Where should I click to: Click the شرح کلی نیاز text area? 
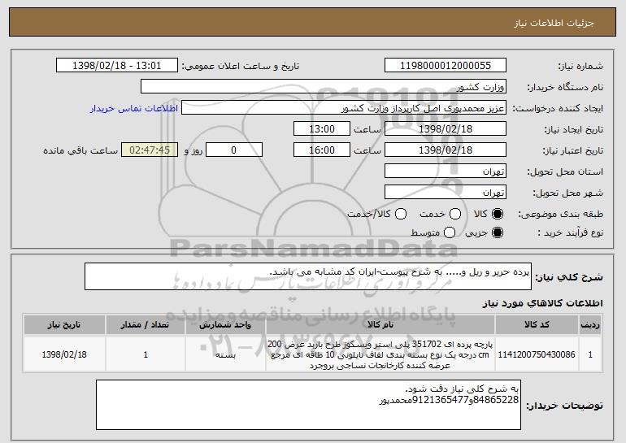pyautogui.click(x=308, y=276)
